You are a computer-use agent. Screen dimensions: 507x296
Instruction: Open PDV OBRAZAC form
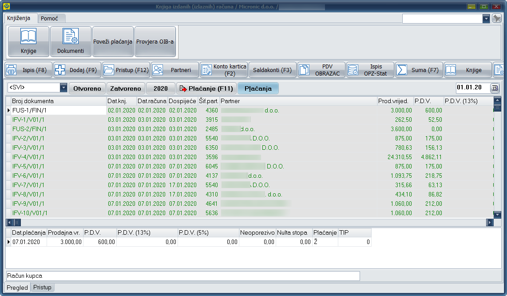click(321, 70)
